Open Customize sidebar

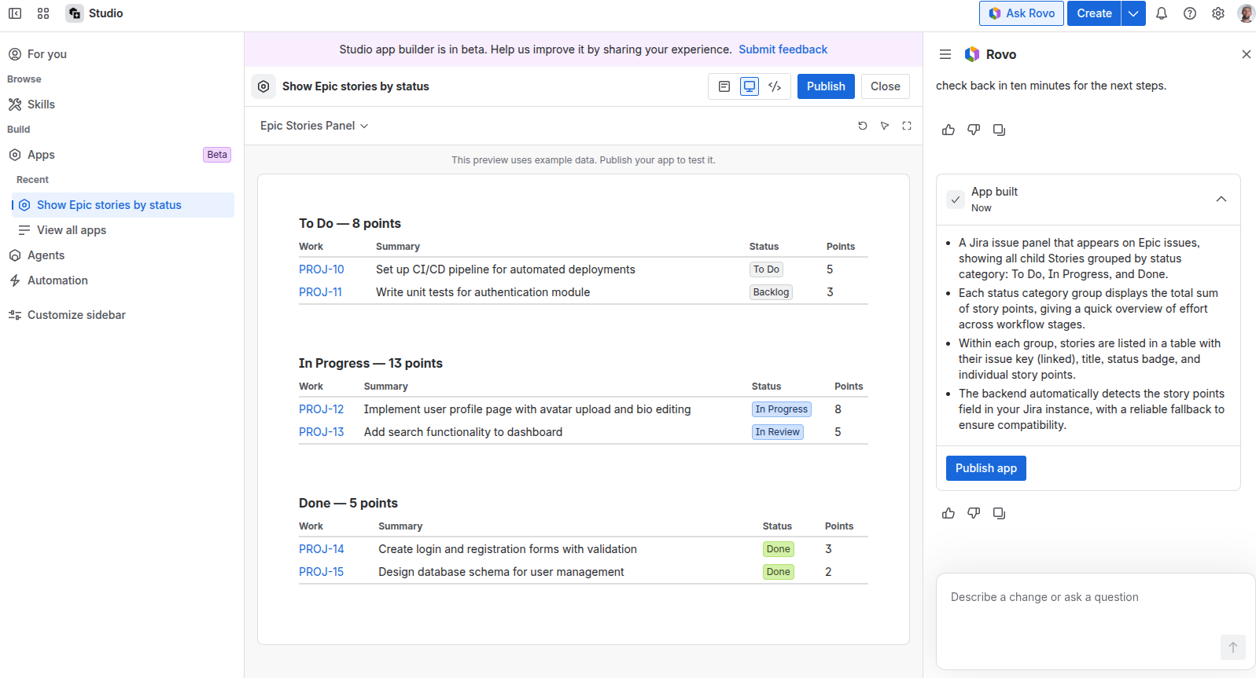pyautogui.click(x=121, y=315)
